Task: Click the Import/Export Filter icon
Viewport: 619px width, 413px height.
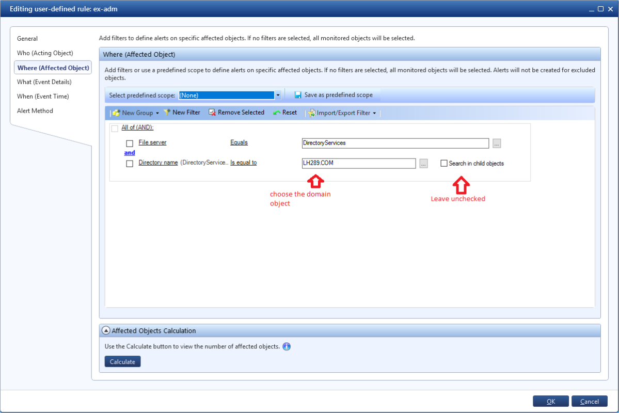Action: pos(312,113)
